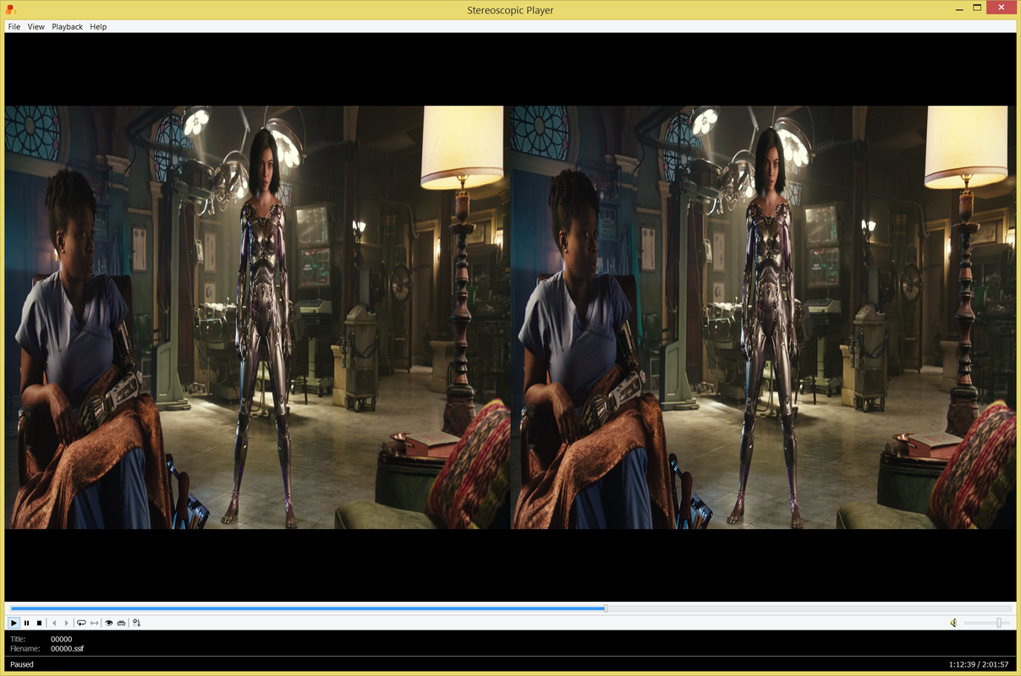The height and width of the screenshot is (676, 1021).
Task: Open the File menu
Action: (x=14, y=27)
